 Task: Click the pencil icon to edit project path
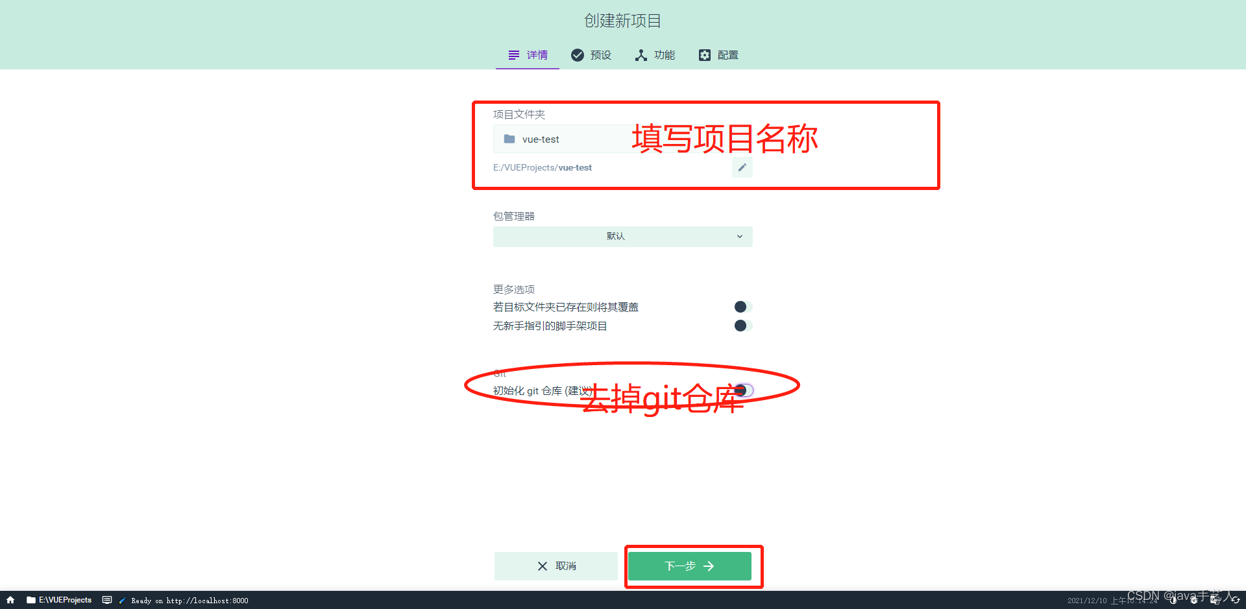pos(742,167)
